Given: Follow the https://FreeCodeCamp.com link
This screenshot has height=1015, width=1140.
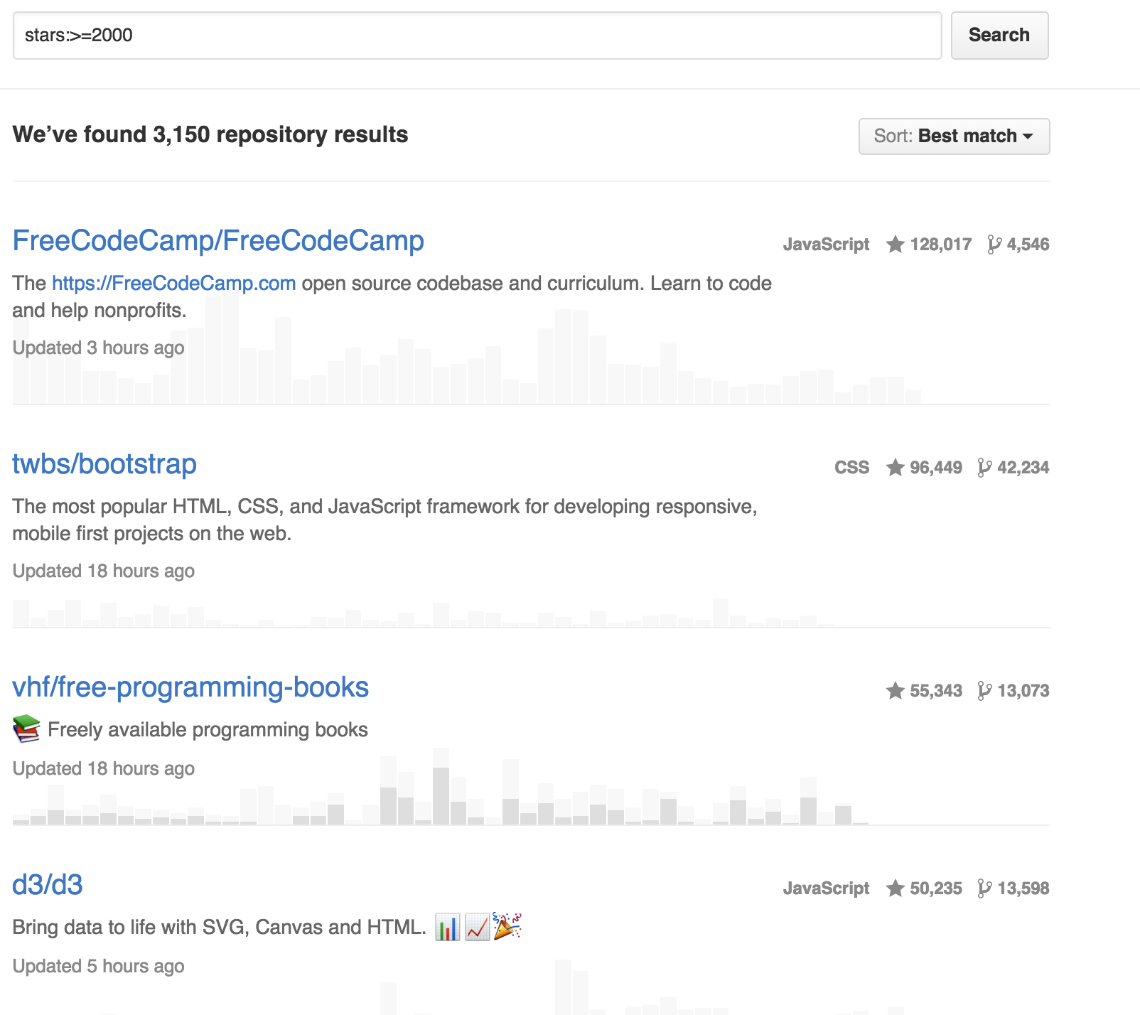Looking at the screenshot, I should (174, 283).
